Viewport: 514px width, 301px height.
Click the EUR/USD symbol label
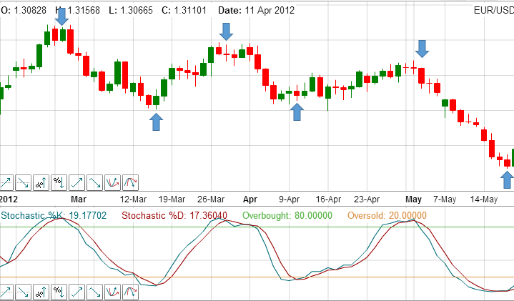pyautogui.click(x=493, y=11)
